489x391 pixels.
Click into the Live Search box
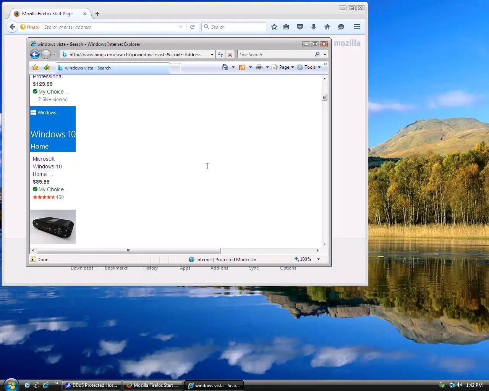pyautogui.click(x=275, y=55)
